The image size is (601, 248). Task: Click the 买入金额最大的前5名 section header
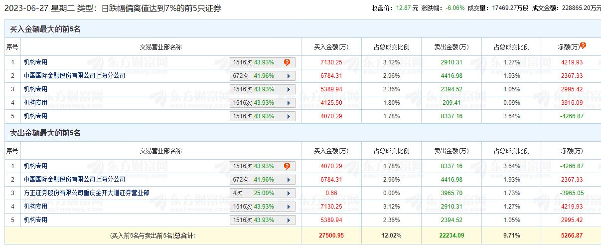[x=45, y=29]
